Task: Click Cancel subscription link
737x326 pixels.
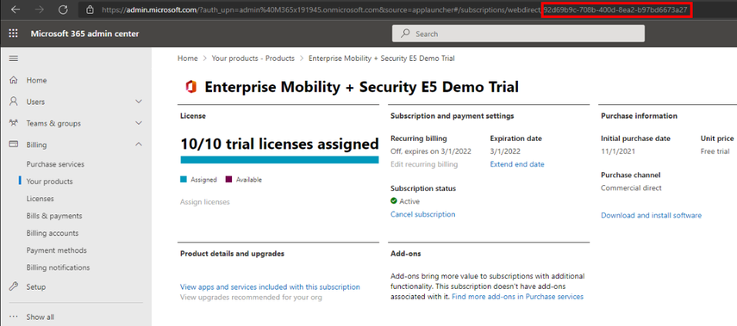Action: coord(422,214)
